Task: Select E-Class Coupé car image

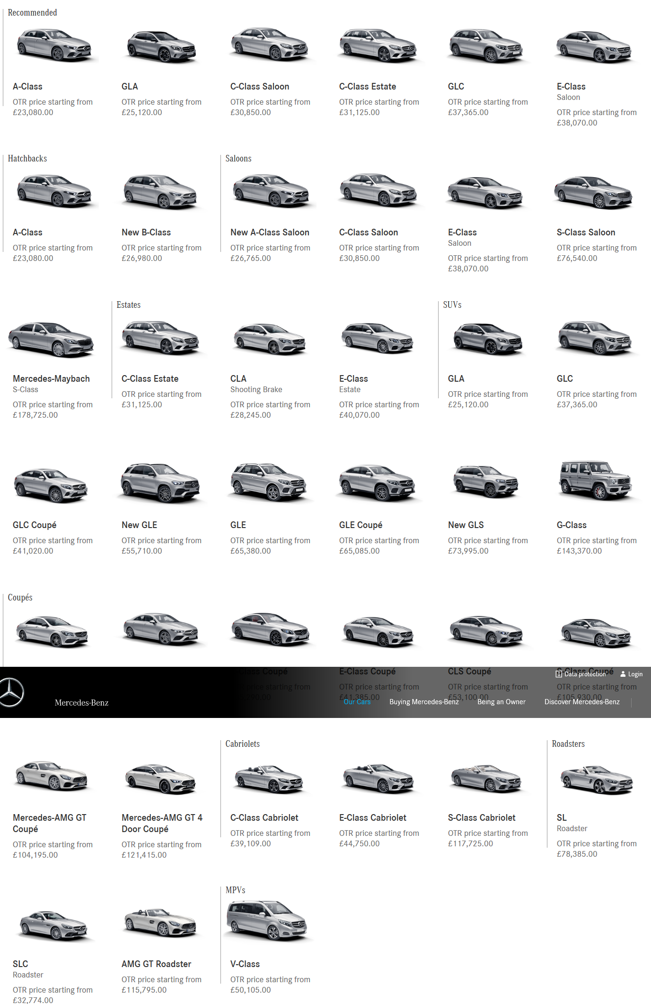Action: coord(378,632)
